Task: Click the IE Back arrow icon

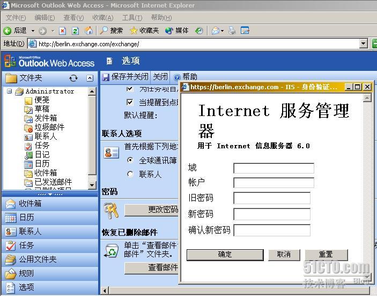Action: tap(8, 31)
